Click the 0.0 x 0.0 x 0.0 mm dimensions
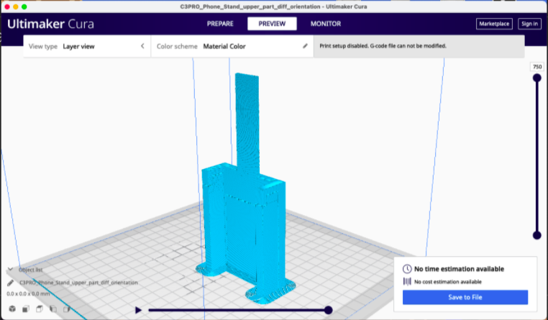 tap(28, 294)
